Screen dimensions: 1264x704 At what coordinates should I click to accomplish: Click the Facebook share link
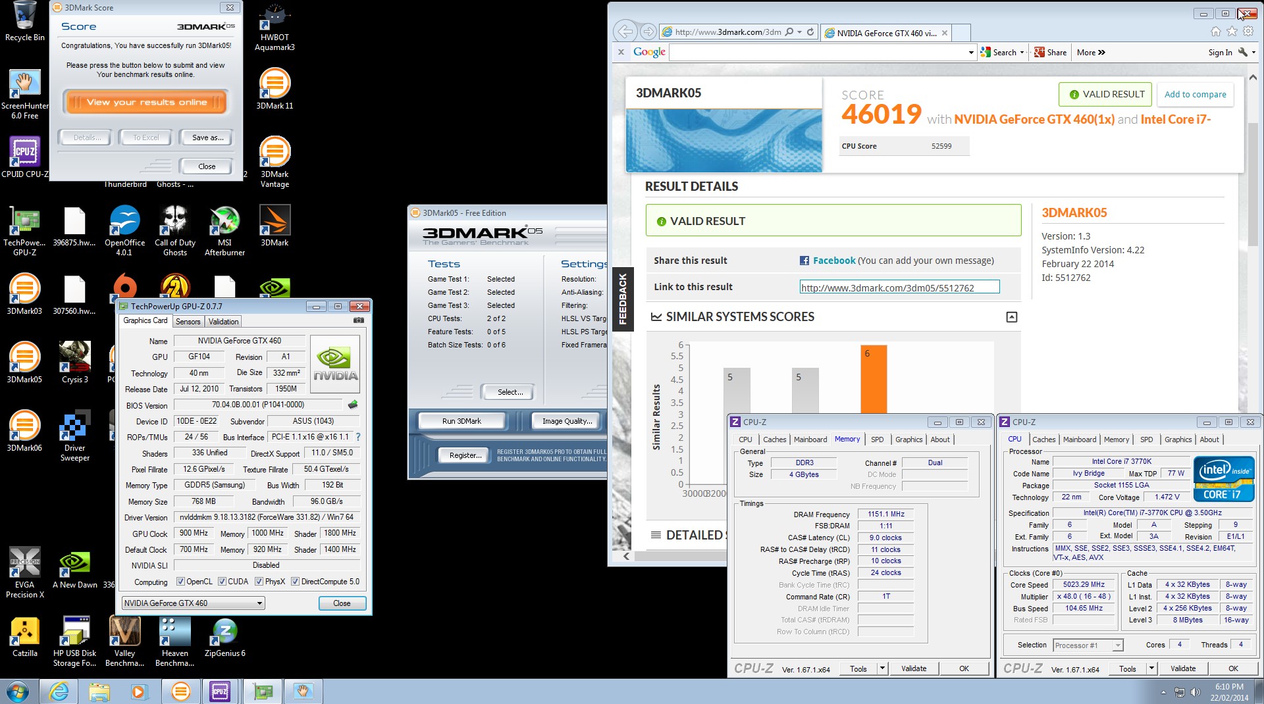(x=834, y=261)
